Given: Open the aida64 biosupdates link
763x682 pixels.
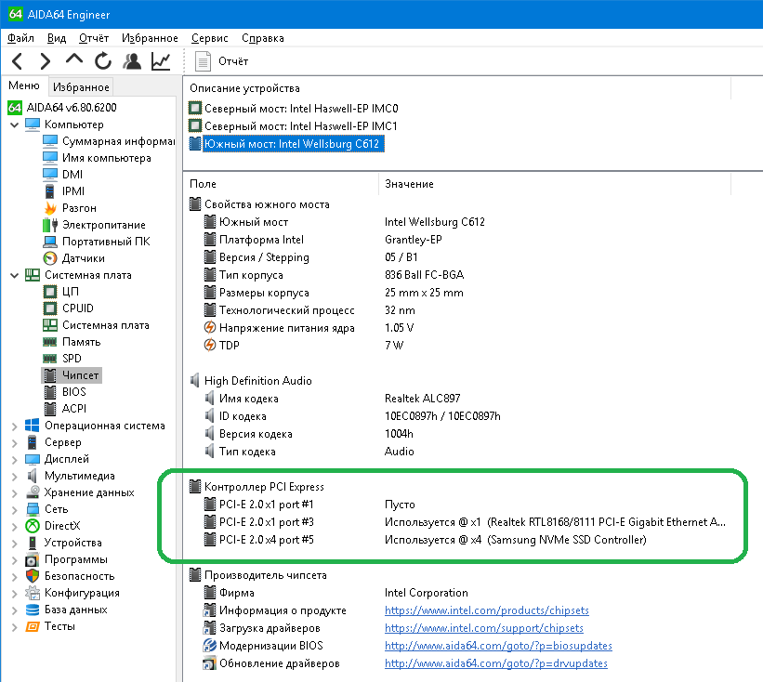Looking at the screenshot, I should (x=498, y=646).
